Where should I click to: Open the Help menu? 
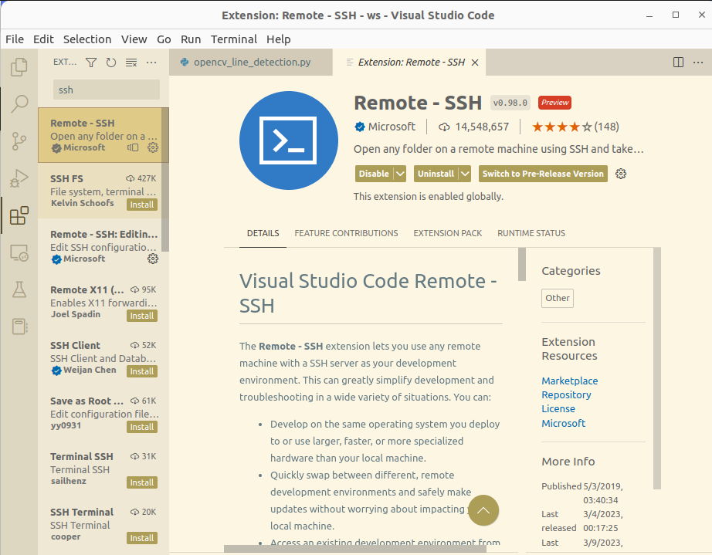(278, 39)
